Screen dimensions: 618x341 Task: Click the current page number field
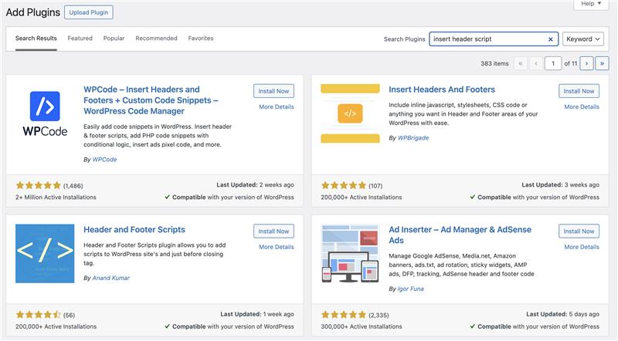tap(553, 63)
